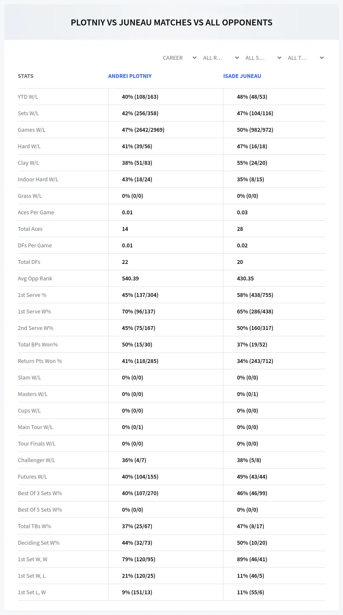Expand the ALL T... tournaments filter dropdown

pyautogui.click(x=306, y=58)
